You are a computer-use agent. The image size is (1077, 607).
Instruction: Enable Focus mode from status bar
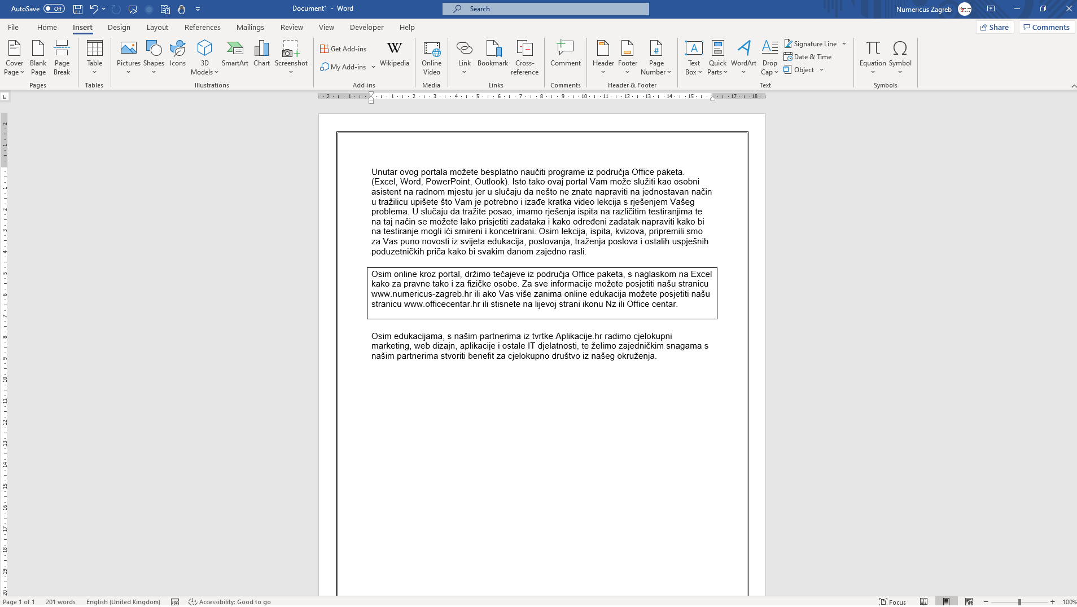(x=893, y=601)
